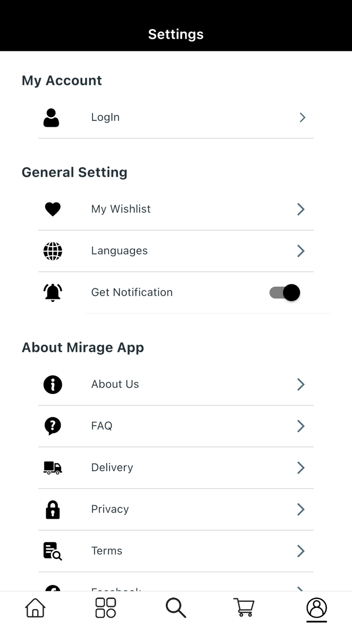The height and width of the screenshot is (626, 352).
Task: Tap the chevron next to Languages
Action: tap(300, 251)
